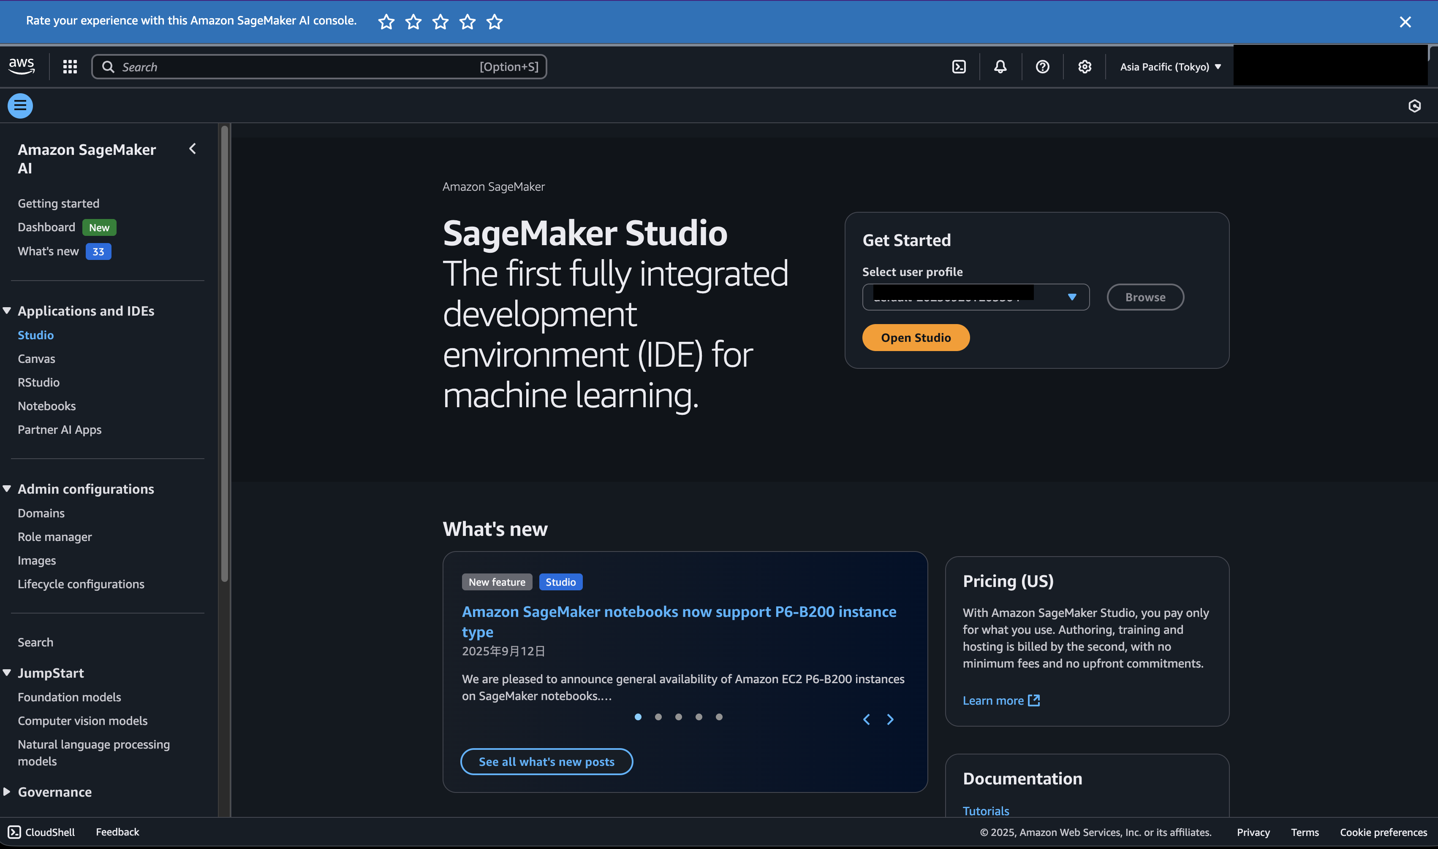Click the Open Studio button
Image resolution: width=1438 pixels, height=849 pixels.
coord(915,338)
